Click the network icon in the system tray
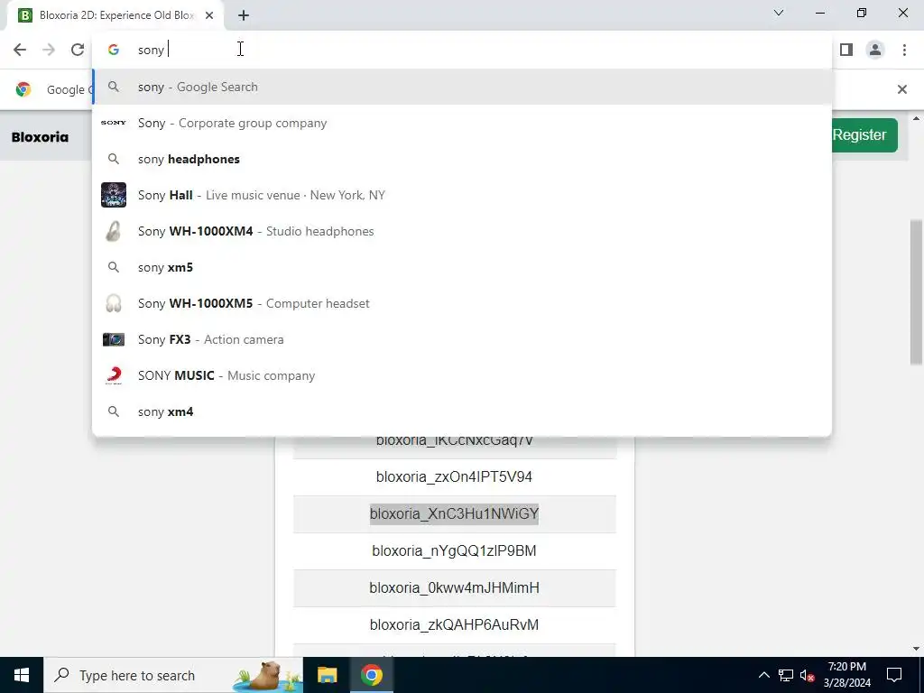Image resolution: width=924 pixels, height=693 pixels. pyautogui.click(x=786, y=675)
